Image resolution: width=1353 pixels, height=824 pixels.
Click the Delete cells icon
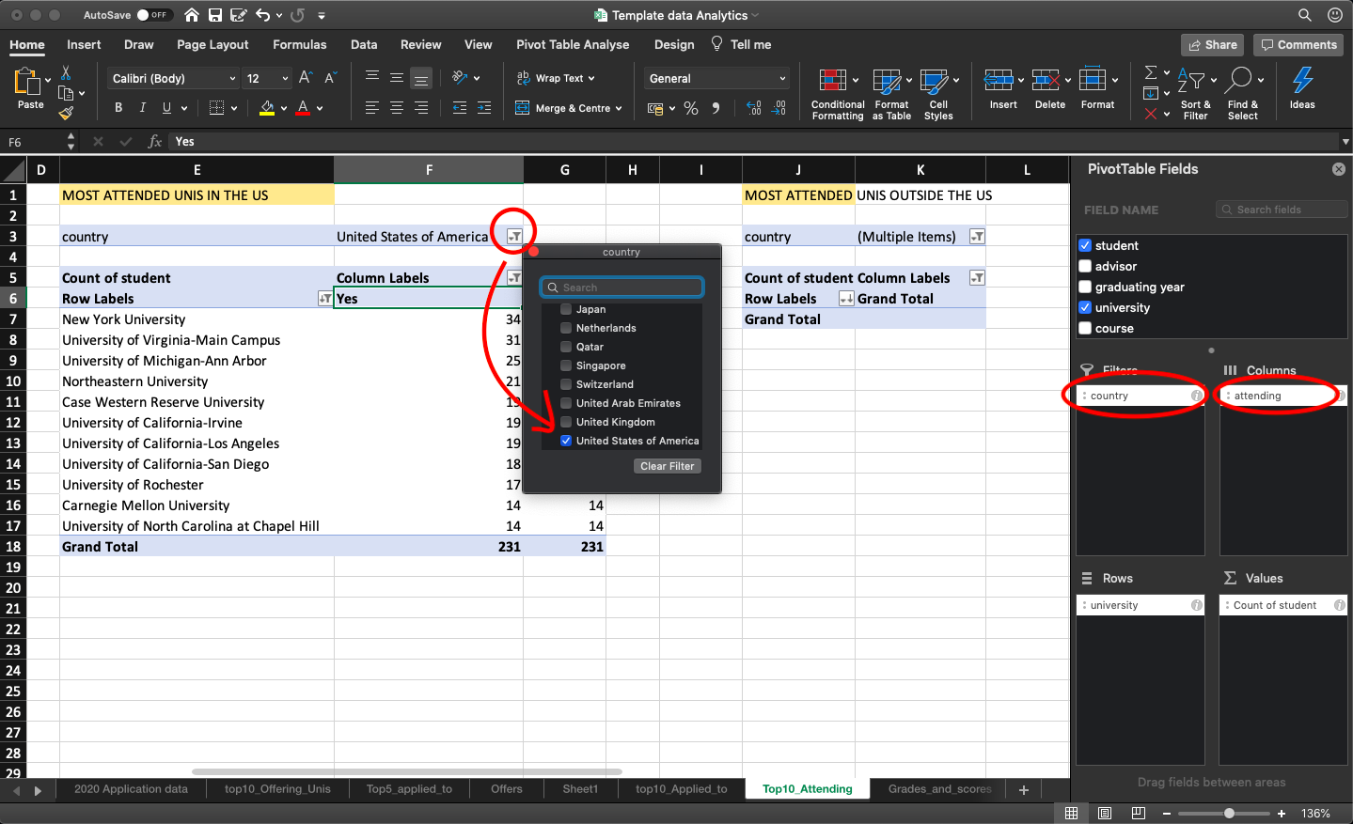point(1046,80)
